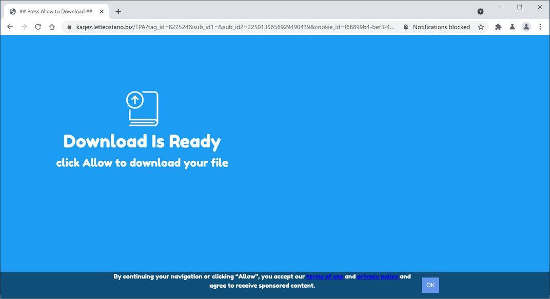Open the privacy policy link
550x299 pixels.
click(x=377, y=276)
